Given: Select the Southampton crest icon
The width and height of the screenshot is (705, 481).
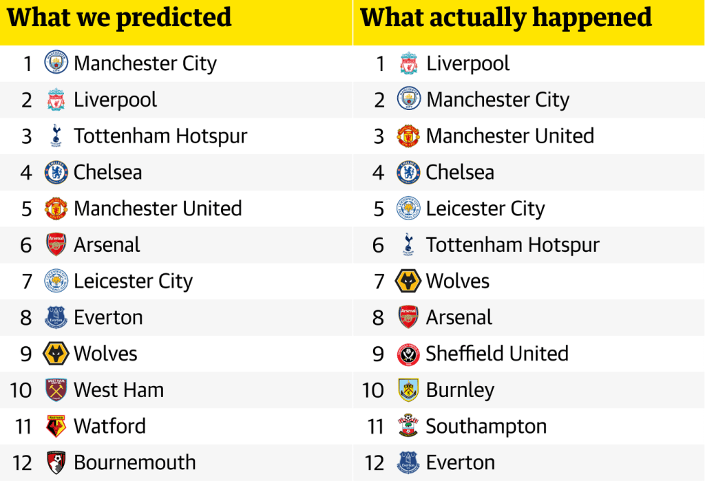Looking at the screenshot, I should pos(408,426).
